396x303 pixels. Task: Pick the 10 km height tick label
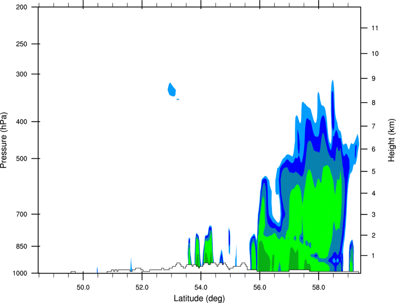tap(375, 54)
